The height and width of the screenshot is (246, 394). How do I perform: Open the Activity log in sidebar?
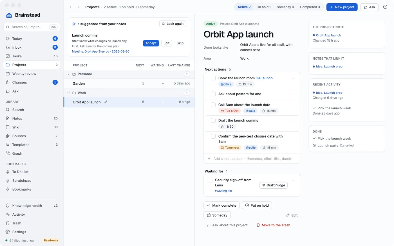point(32,215)
